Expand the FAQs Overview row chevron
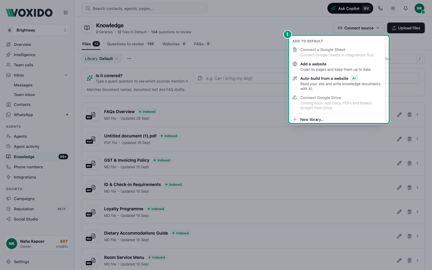Screen dimensions: 432x270 [x=417, y=115]
